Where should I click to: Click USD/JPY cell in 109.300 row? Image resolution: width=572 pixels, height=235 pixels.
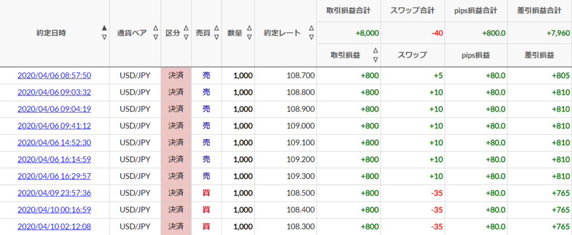click(x=135, y=176)
